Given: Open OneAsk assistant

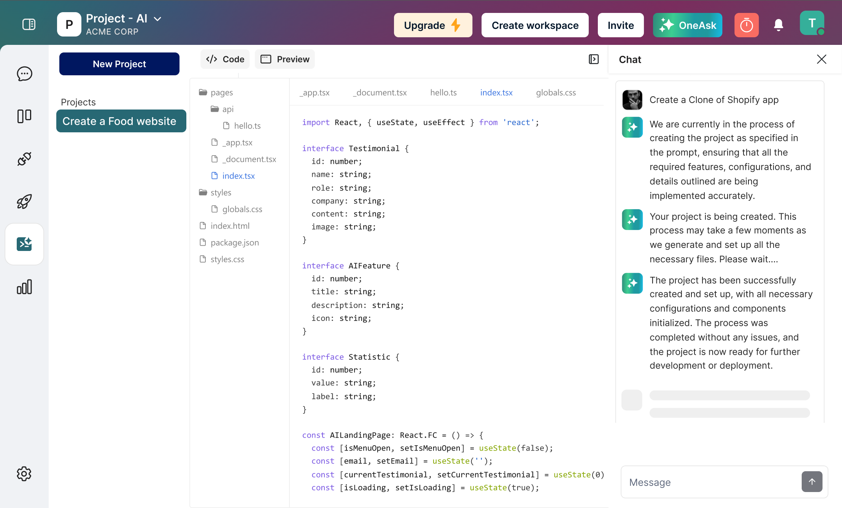Looking at the screenshot, I should 688,25.
